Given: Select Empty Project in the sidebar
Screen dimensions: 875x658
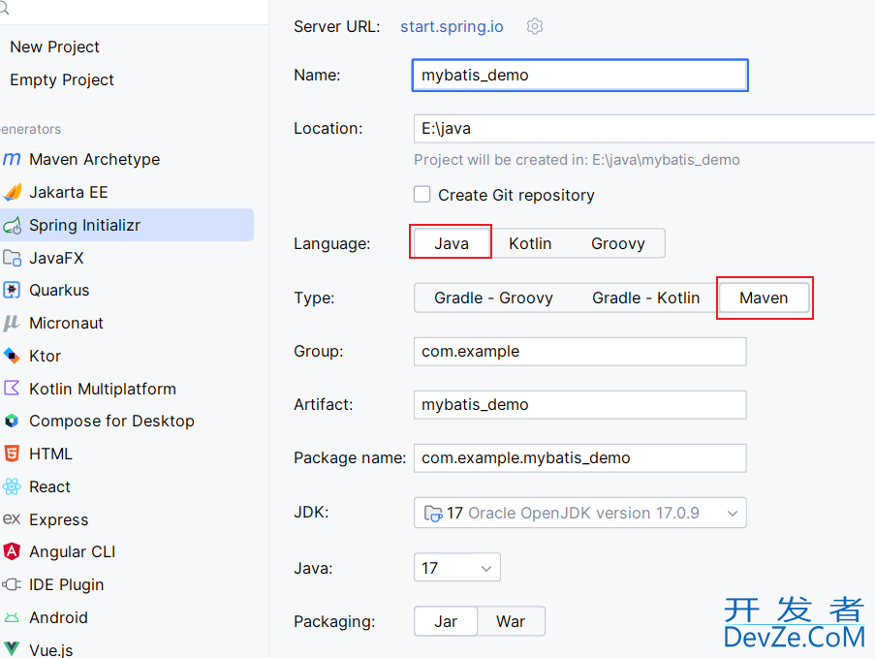Looking at the screenshot, I should (x=62, y=79).
